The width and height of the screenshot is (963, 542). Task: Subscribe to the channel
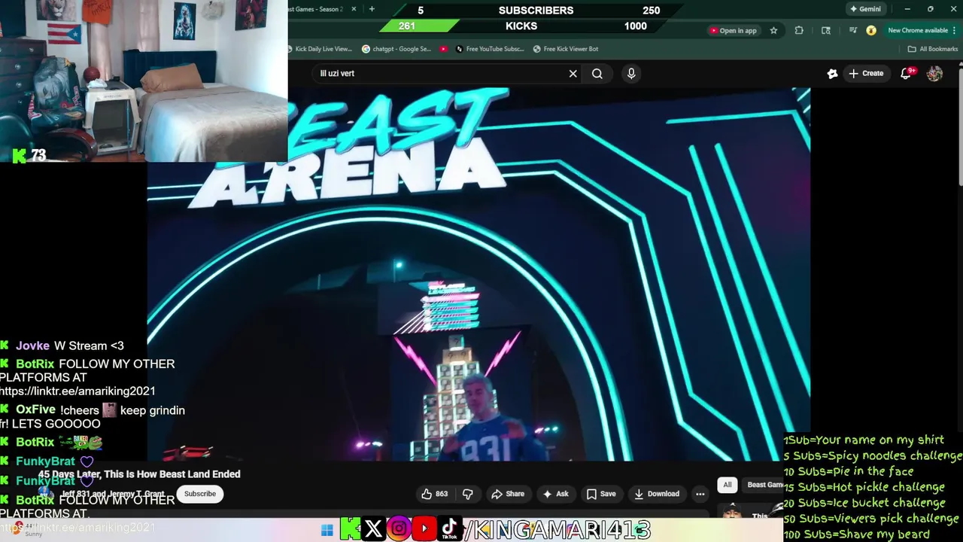[x=200, y=494]
